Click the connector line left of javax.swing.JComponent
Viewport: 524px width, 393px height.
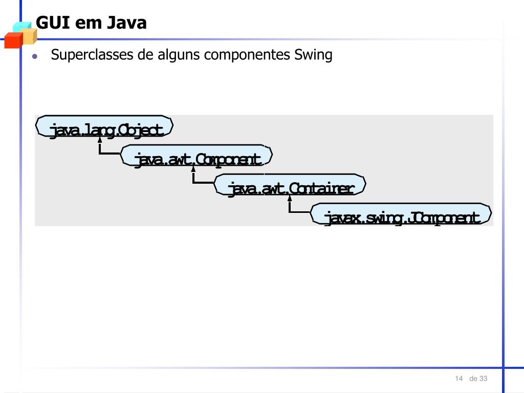click(301, 211)
